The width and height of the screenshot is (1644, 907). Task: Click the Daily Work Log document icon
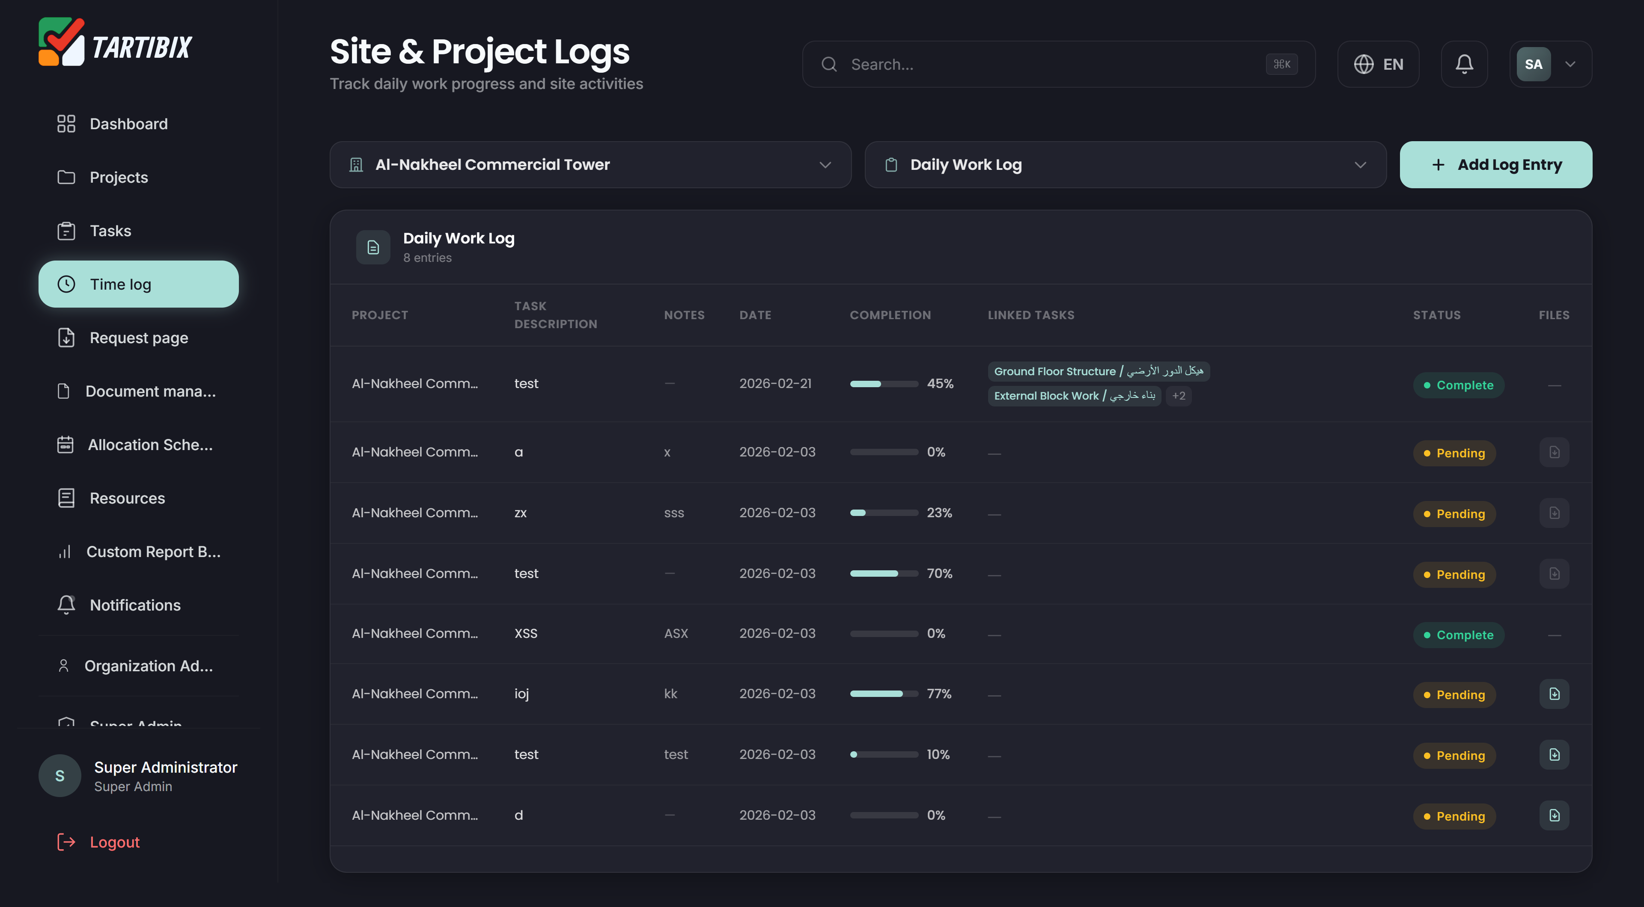coord(373,247)
